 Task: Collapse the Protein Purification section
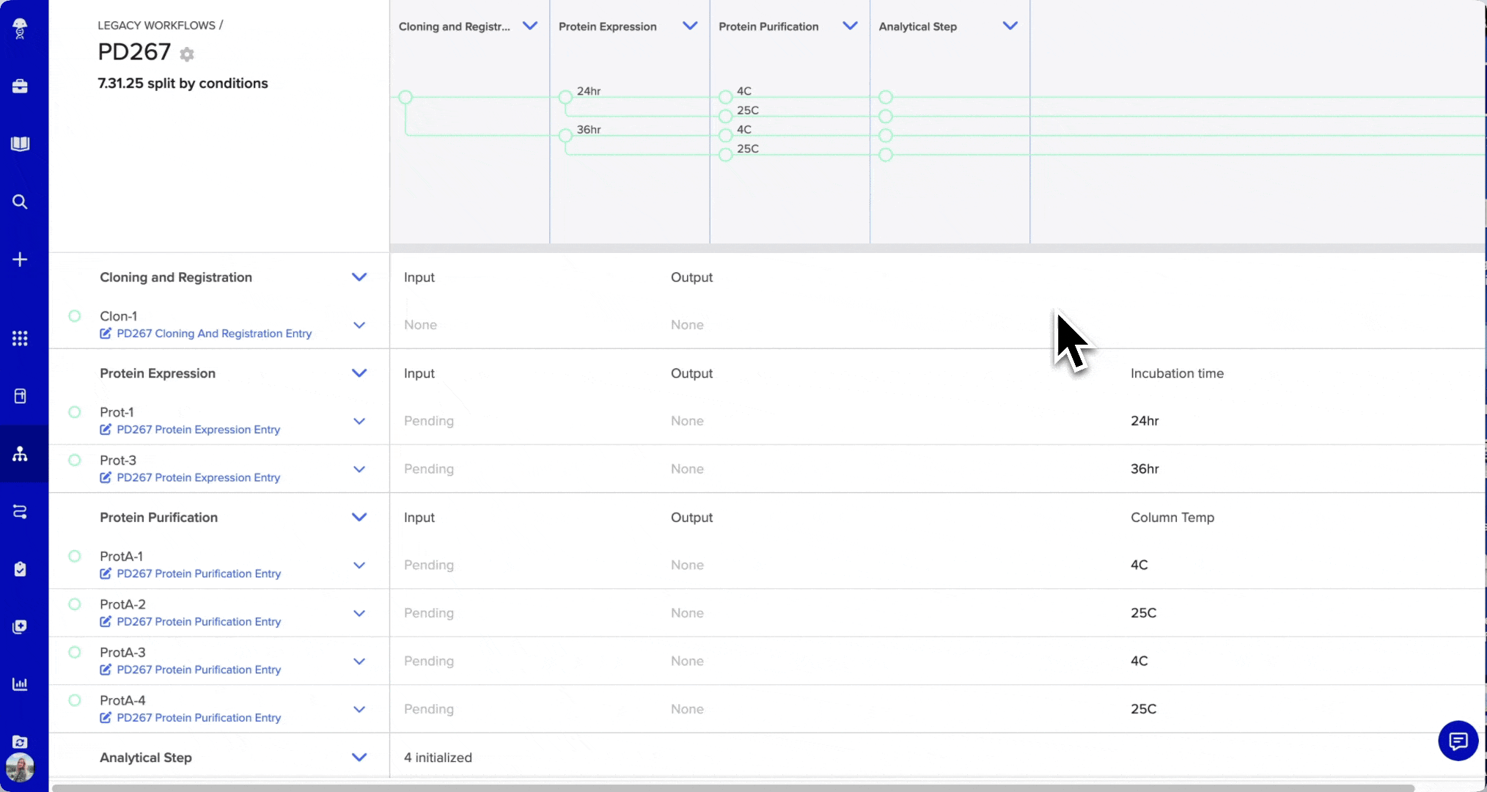359,517
